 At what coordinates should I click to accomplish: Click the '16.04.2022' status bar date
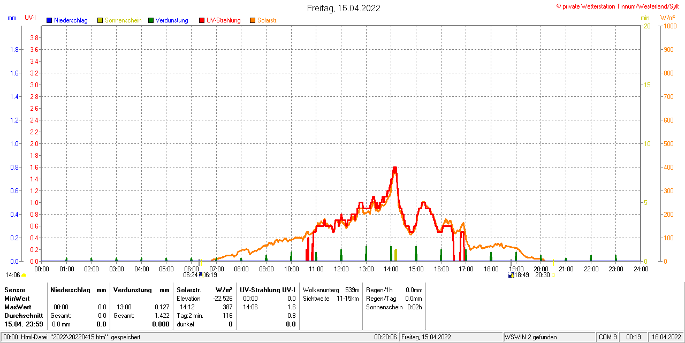666,337
